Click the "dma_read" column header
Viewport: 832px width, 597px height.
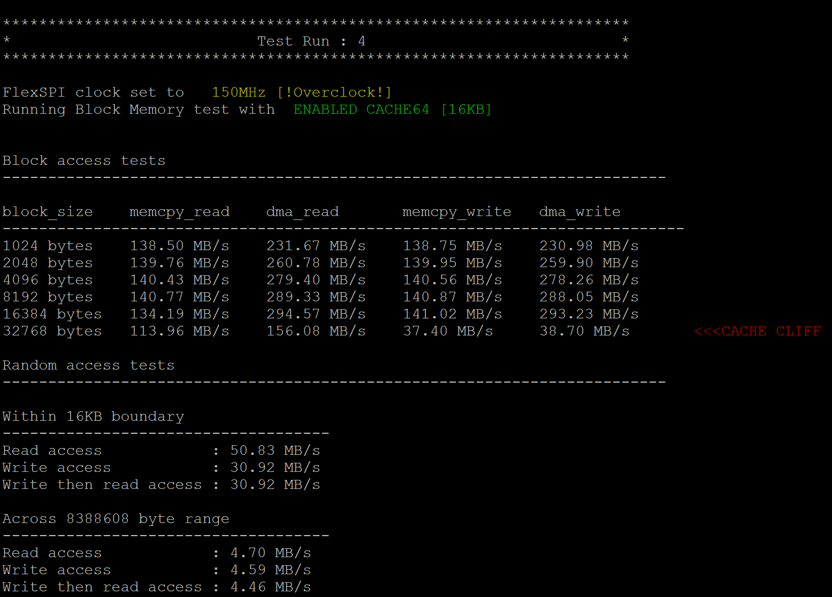click(302, 212)
